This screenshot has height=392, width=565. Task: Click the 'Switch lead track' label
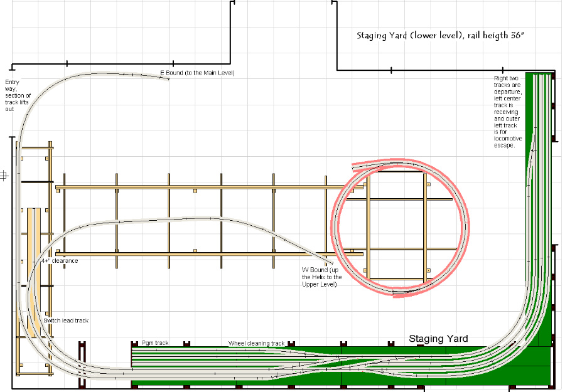66,320
